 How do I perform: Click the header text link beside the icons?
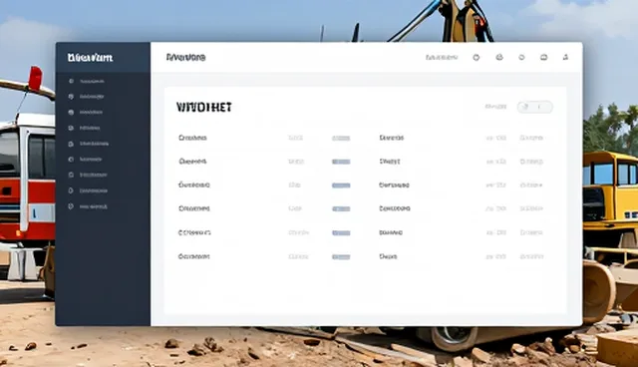[x=442, y=58]
